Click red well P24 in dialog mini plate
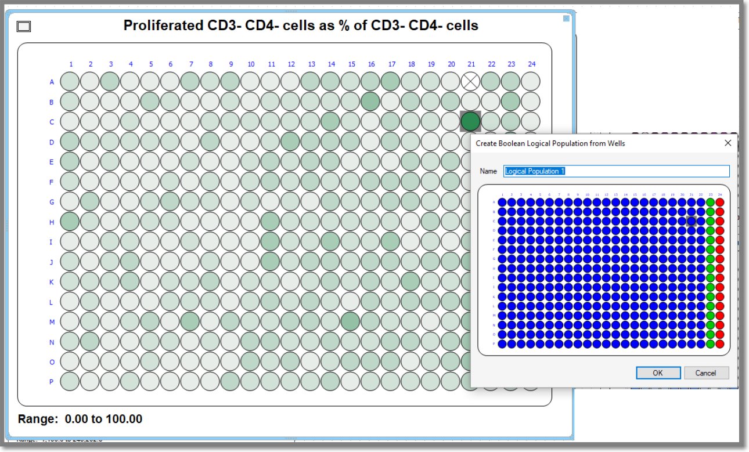749x452 pixels. 720,343
